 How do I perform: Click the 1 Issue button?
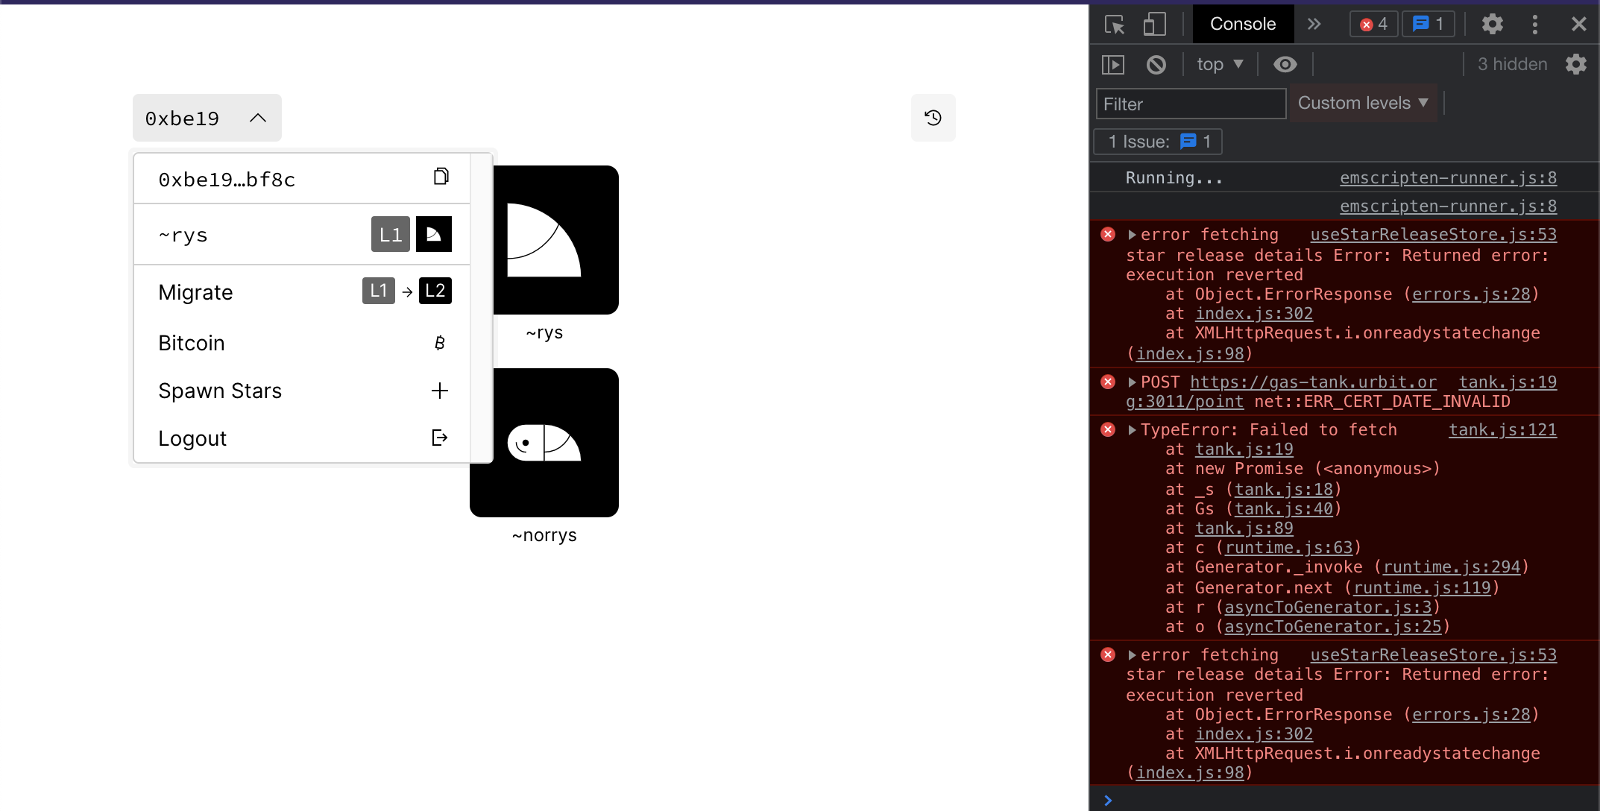(x=1156, y=142)
